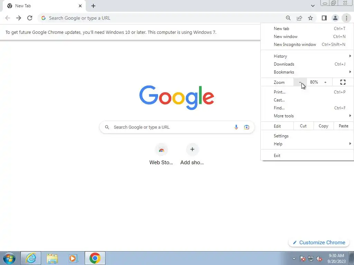Choose Cast... from the menu

307,100
